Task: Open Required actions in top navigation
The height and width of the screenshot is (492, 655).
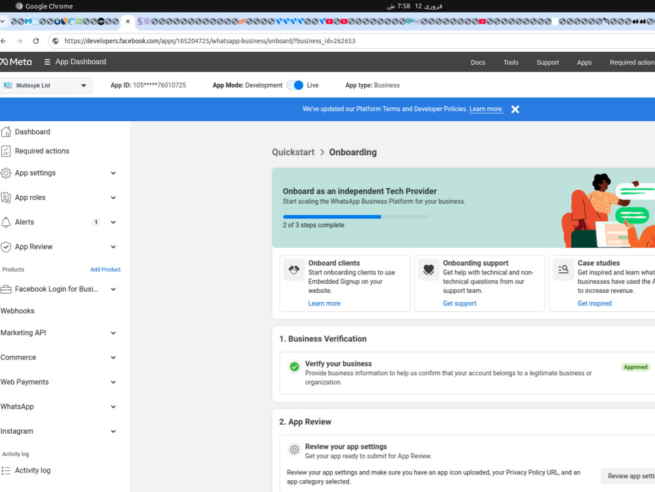Action: [632, 62]
